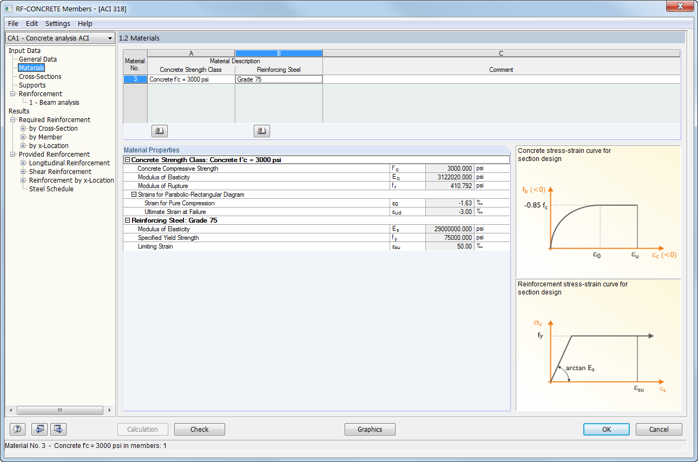Click the navigator horizontal scrollbar thumb
Image resolution: width=698 pixels, height=462 pixels.
[60, 410]
